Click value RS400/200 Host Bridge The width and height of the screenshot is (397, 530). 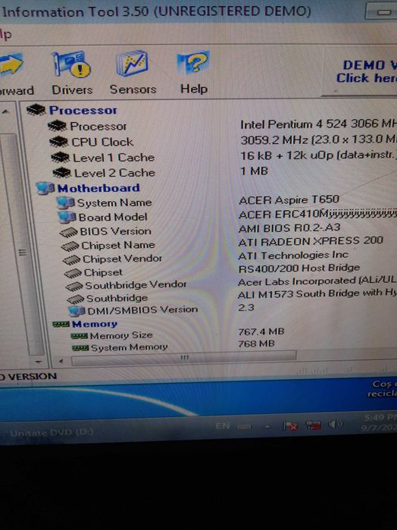(x=299, y=268)
